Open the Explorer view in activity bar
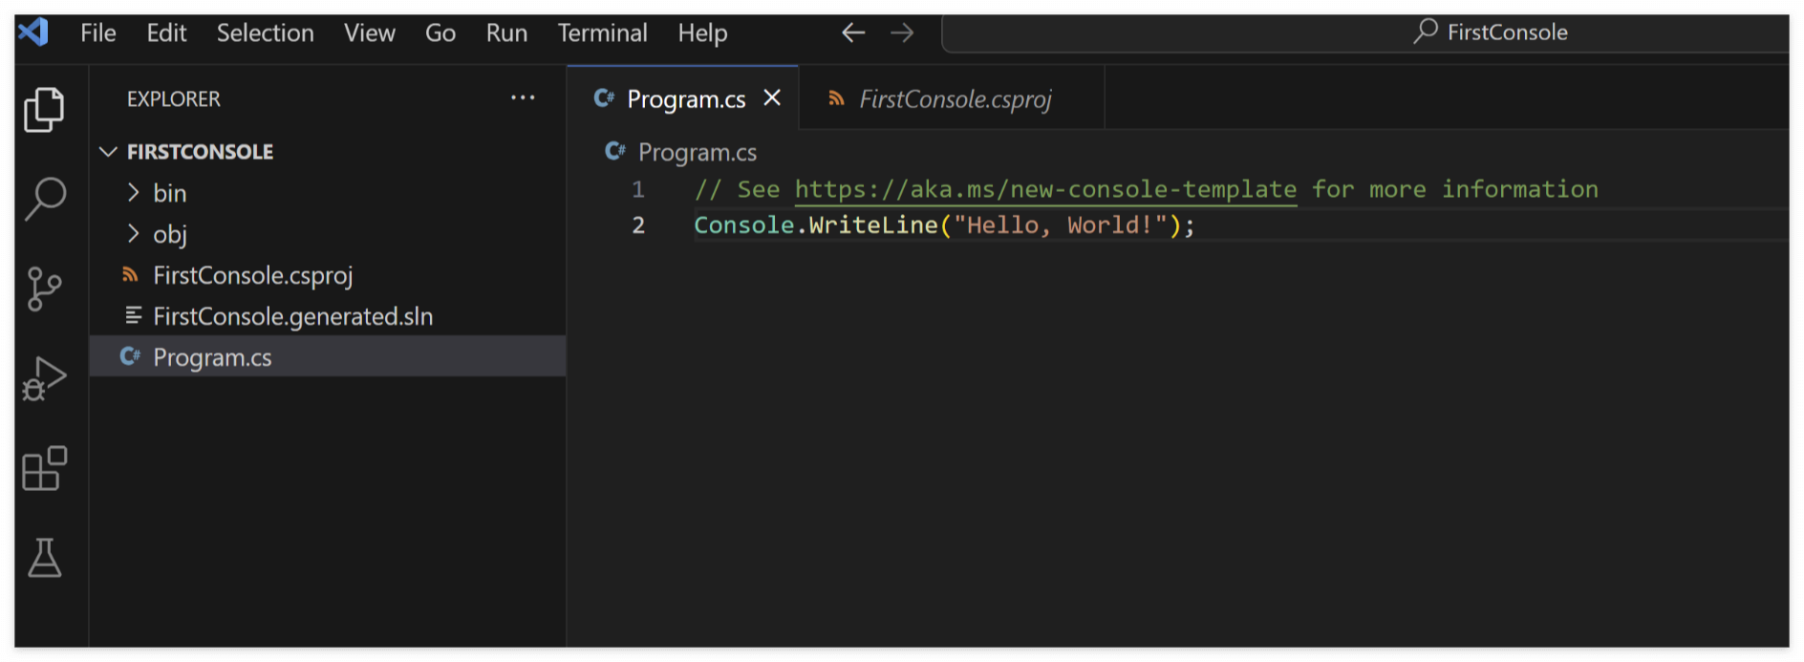 [x=44, y=109]
